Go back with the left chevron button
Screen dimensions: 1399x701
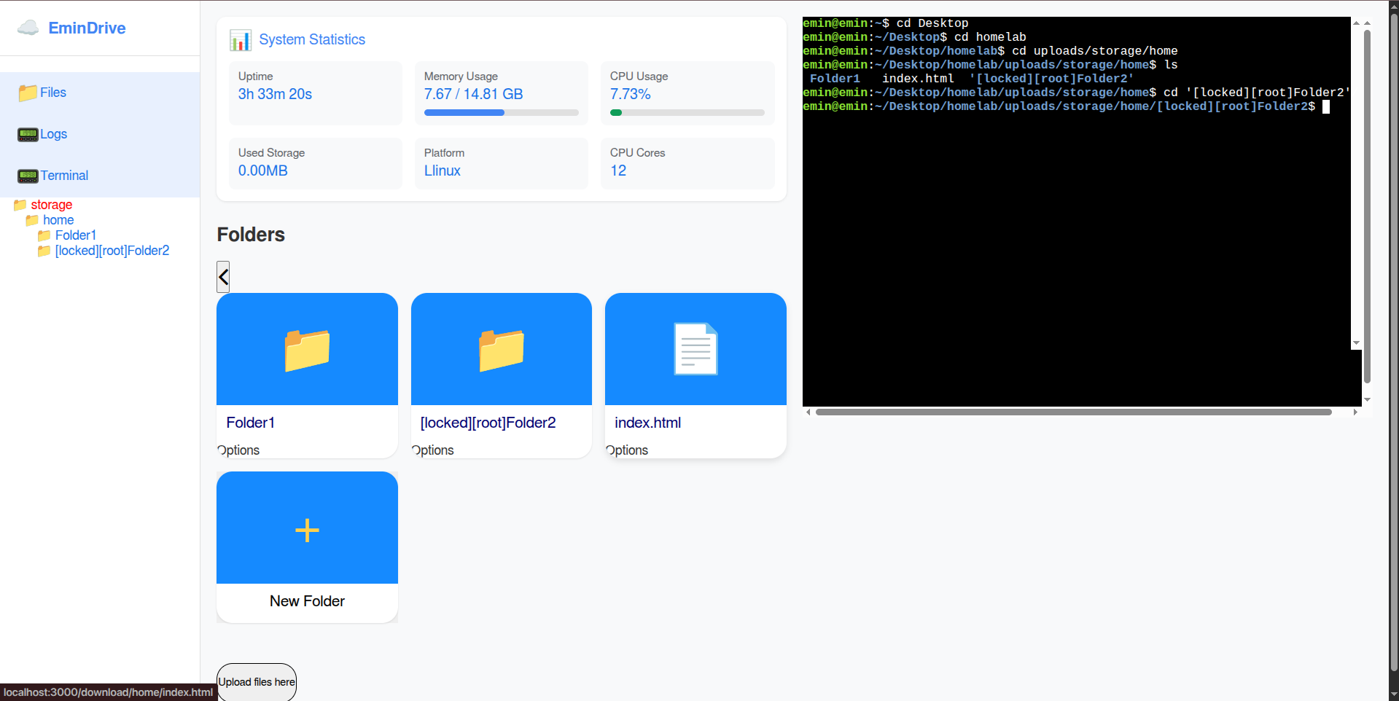223,277
